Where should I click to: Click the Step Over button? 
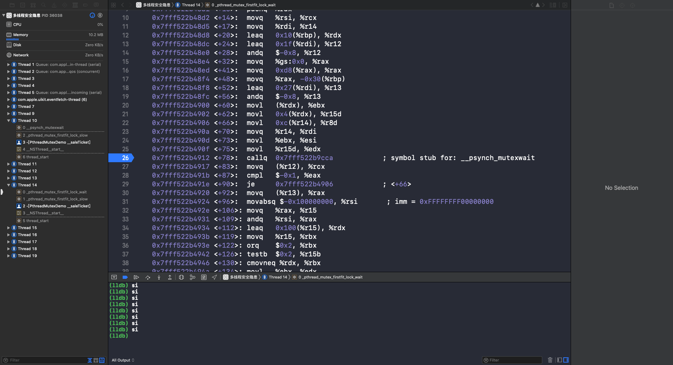click(148, 277)
